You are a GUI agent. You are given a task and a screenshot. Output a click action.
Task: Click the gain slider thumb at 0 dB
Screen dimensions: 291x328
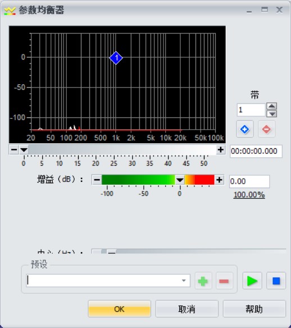click(180, 180)
